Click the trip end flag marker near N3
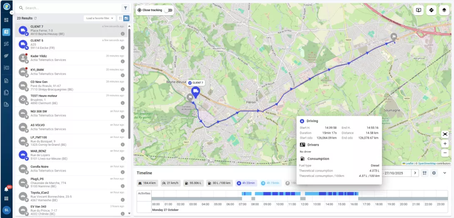454x218 pixels. tap(394, 37)
